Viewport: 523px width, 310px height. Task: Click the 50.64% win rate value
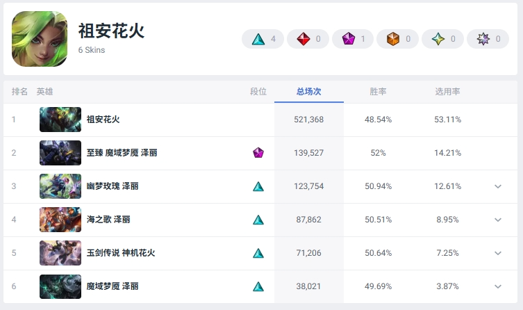pos(379,253)
